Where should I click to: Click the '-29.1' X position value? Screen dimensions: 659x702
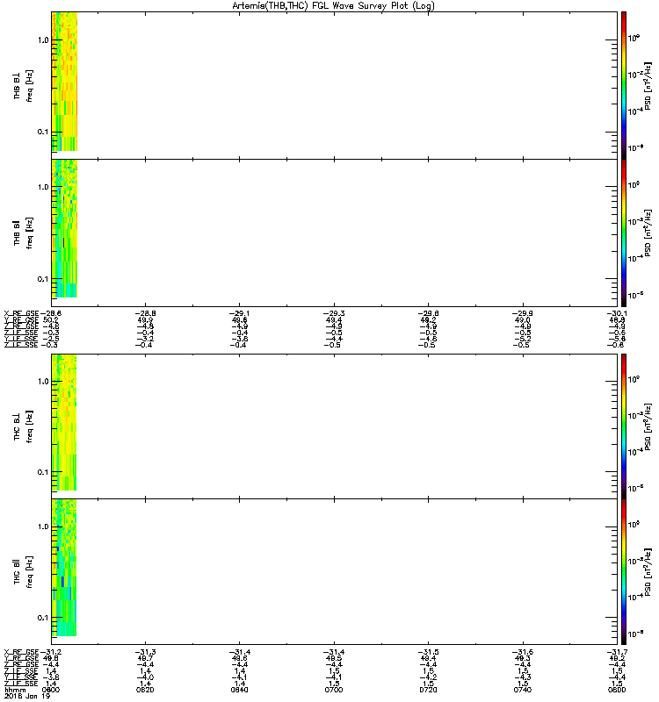pos(239,314)
